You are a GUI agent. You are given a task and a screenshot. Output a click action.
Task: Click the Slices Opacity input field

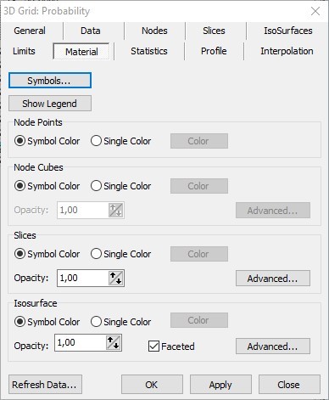(x=83, y=278)
